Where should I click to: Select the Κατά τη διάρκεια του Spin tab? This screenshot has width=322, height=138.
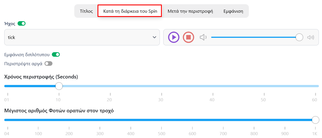click(130, 11)
